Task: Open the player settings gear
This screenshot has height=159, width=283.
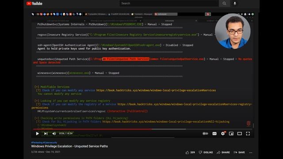Action: tap(223, 133)
